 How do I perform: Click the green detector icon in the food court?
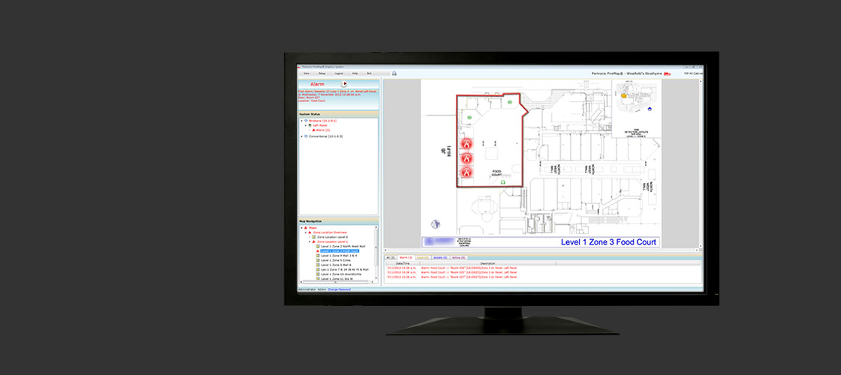469,118
